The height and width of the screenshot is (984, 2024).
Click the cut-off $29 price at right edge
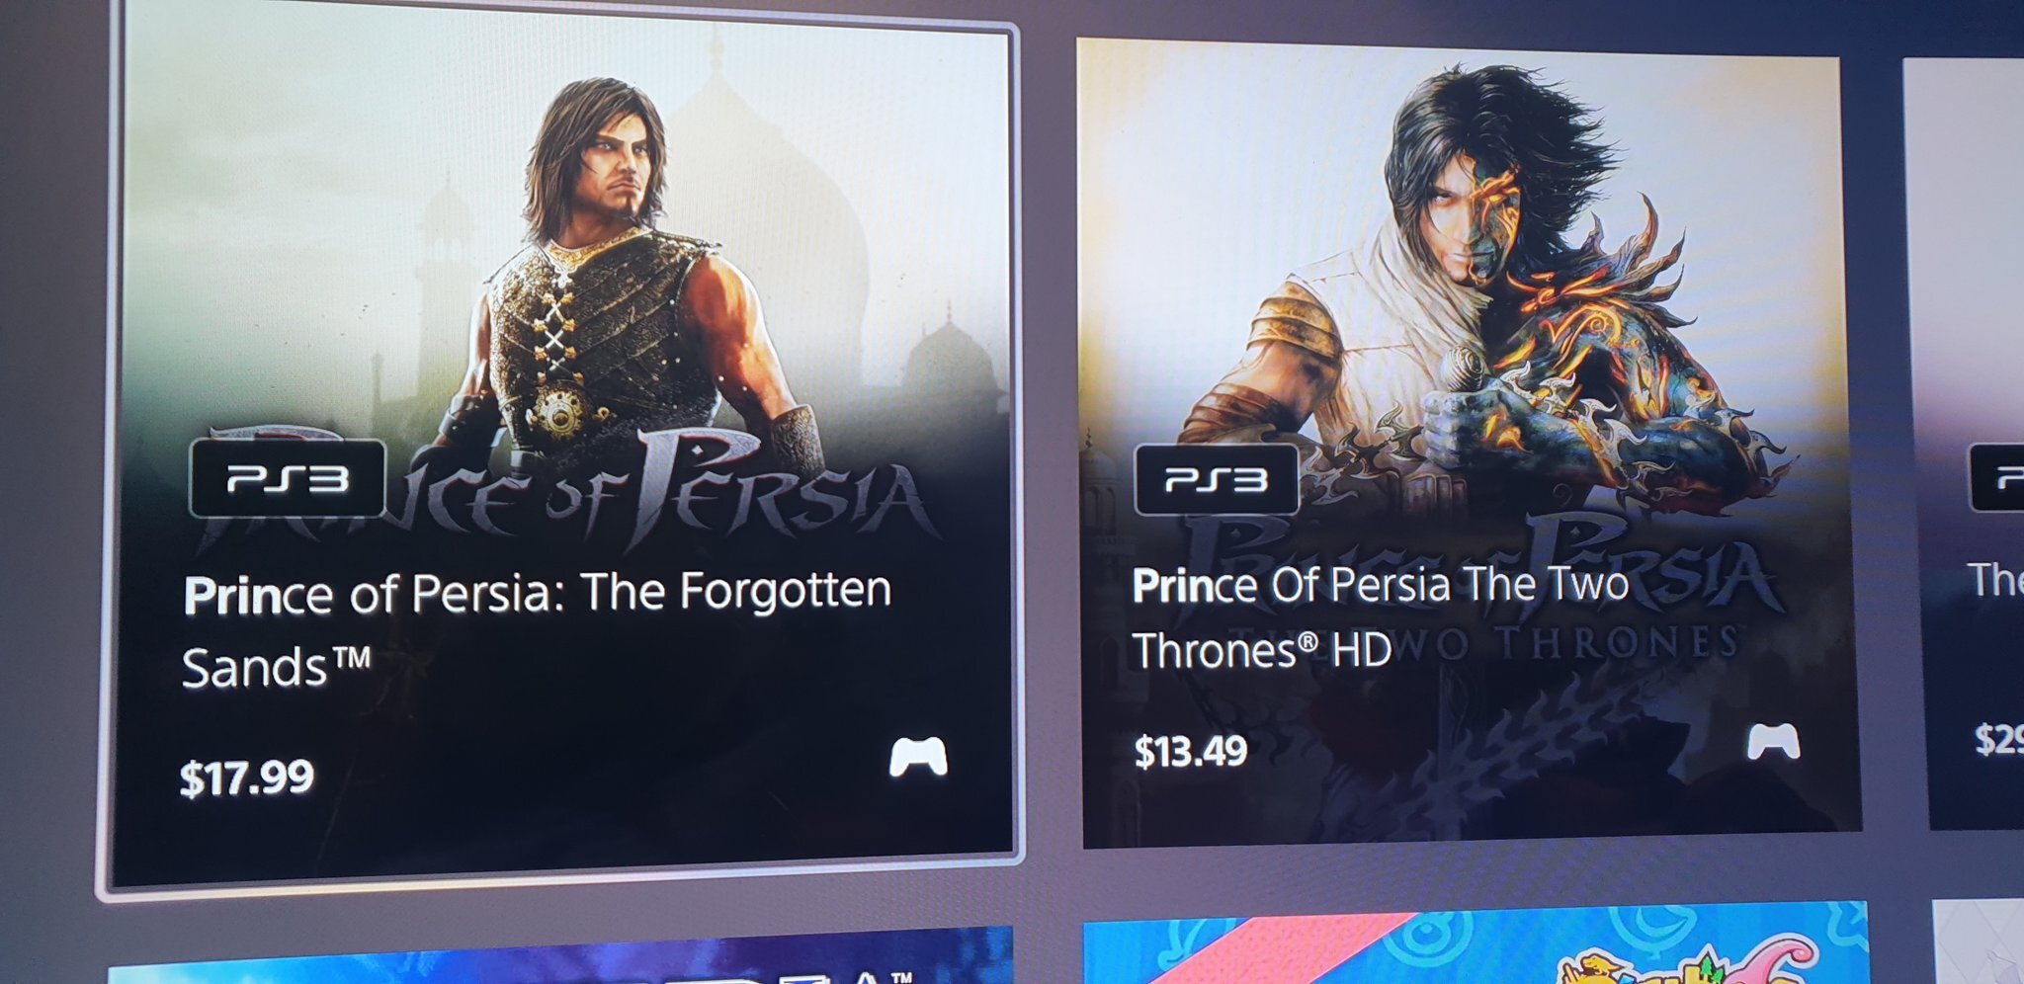tap(1998, 738)
